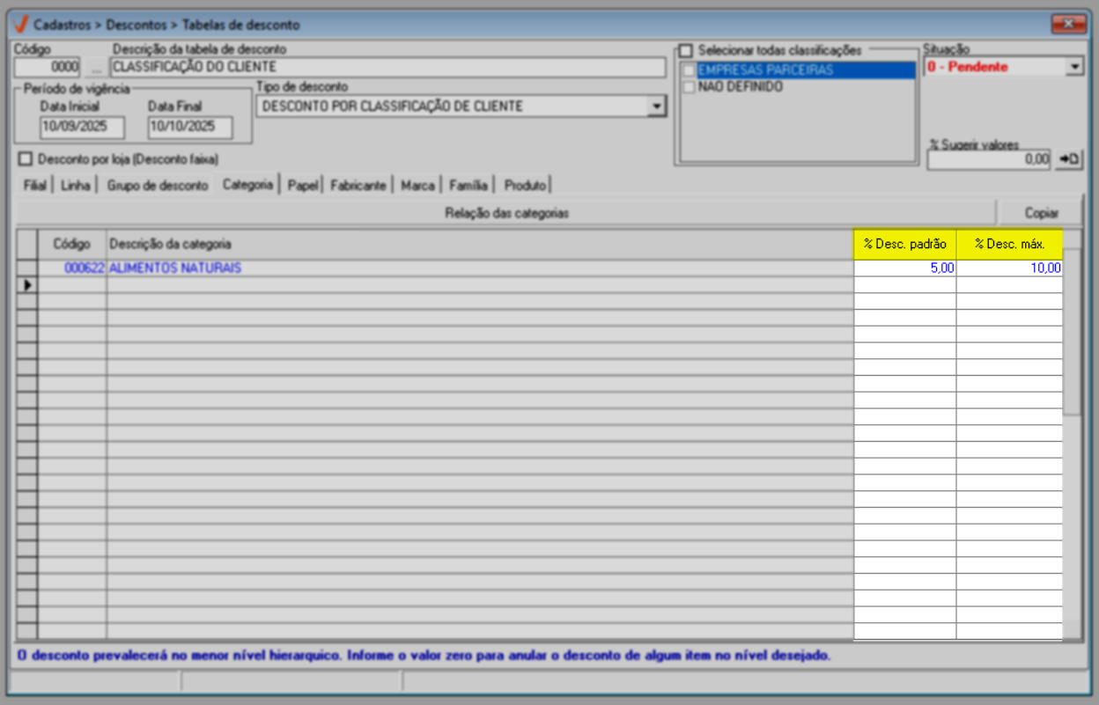Select the Categoria tab
The image size is (1099, 705).
pyautogui.click(x=247, y=185)
